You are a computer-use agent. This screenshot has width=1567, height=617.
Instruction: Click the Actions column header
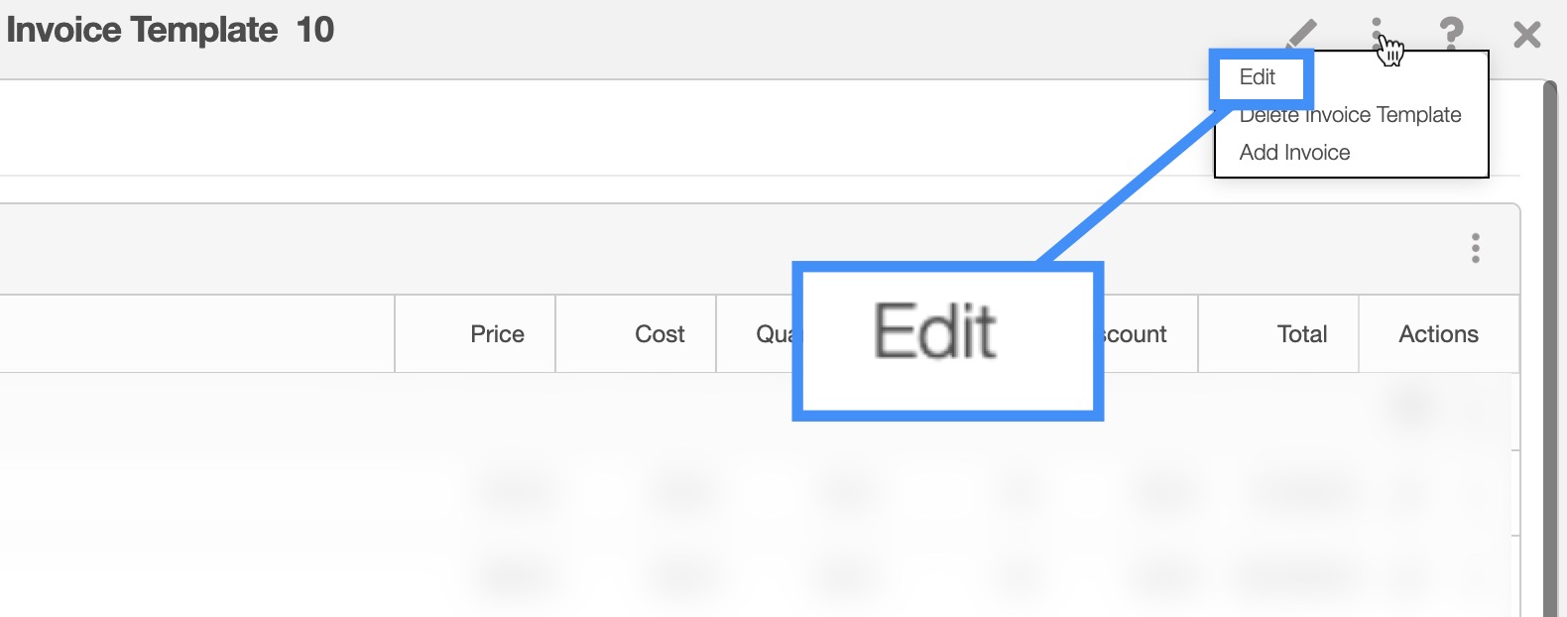coord(1438,334)
